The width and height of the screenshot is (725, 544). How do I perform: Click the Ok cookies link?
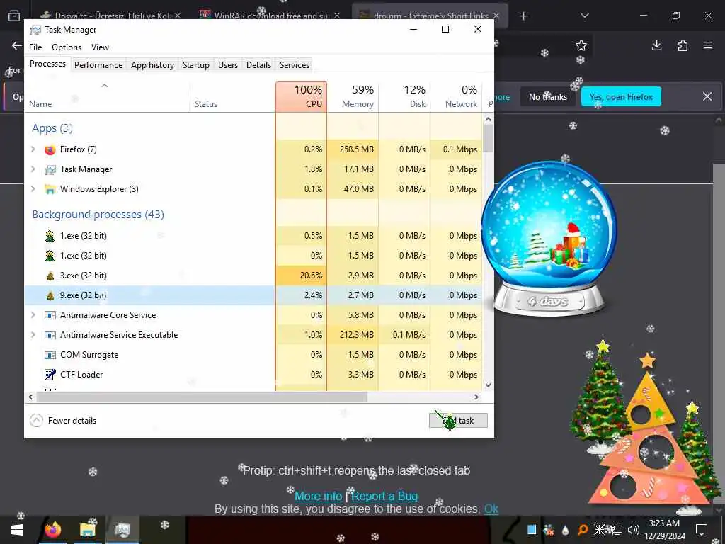491,509
